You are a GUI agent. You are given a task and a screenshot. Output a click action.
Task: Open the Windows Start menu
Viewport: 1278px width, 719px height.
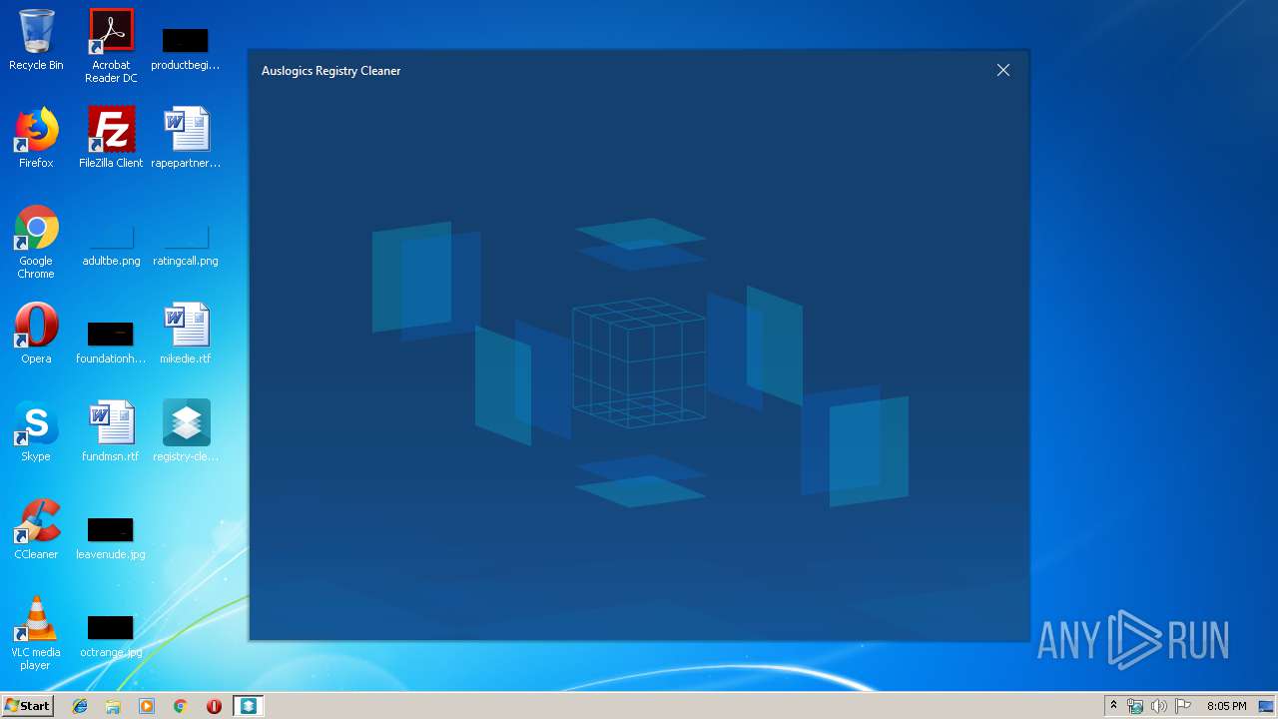tap(28, 706)
